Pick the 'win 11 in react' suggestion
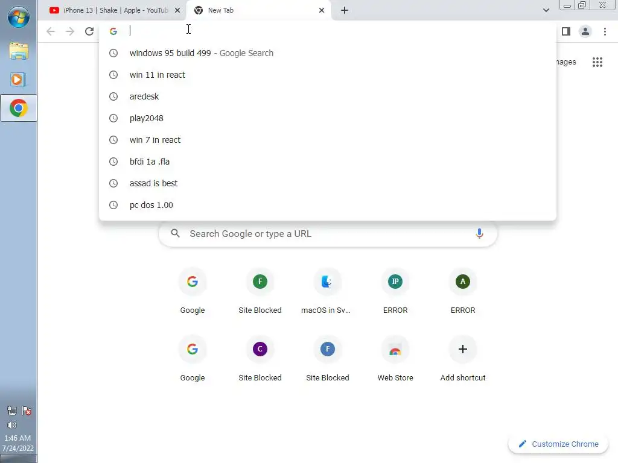Image resolution: width=618 pixels, height=463 pixels. (328, 75)
